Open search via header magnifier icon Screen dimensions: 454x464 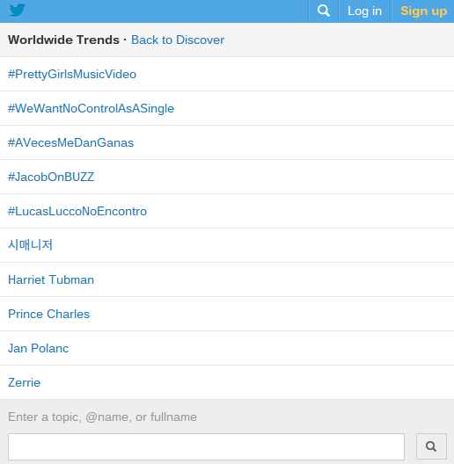pos(323,11)
